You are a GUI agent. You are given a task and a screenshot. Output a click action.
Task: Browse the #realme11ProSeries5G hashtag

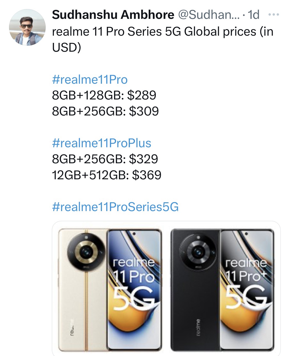coord(115,207)
